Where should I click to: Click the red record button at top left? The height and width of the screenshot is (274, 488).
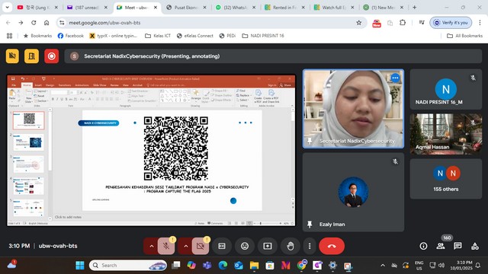coord(51,56)
